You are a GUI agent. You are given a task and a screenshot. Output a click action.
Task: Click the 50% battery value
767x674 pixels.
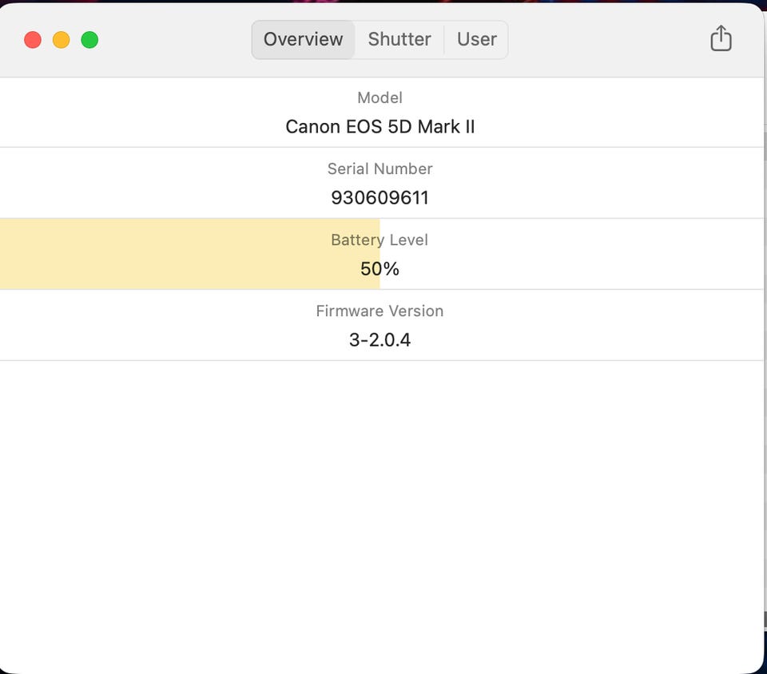click(380, 269)
